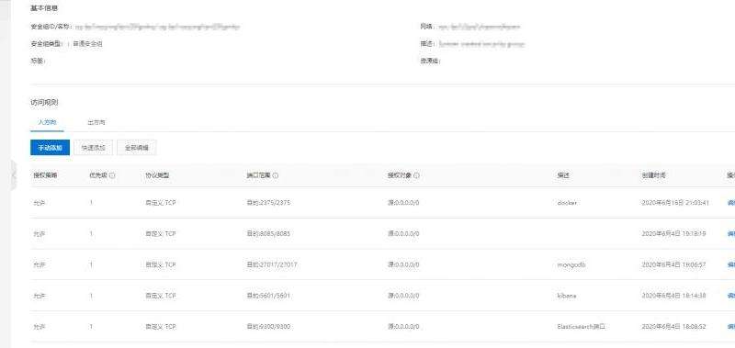Click the 创建时间 column header

coord(653,175)
